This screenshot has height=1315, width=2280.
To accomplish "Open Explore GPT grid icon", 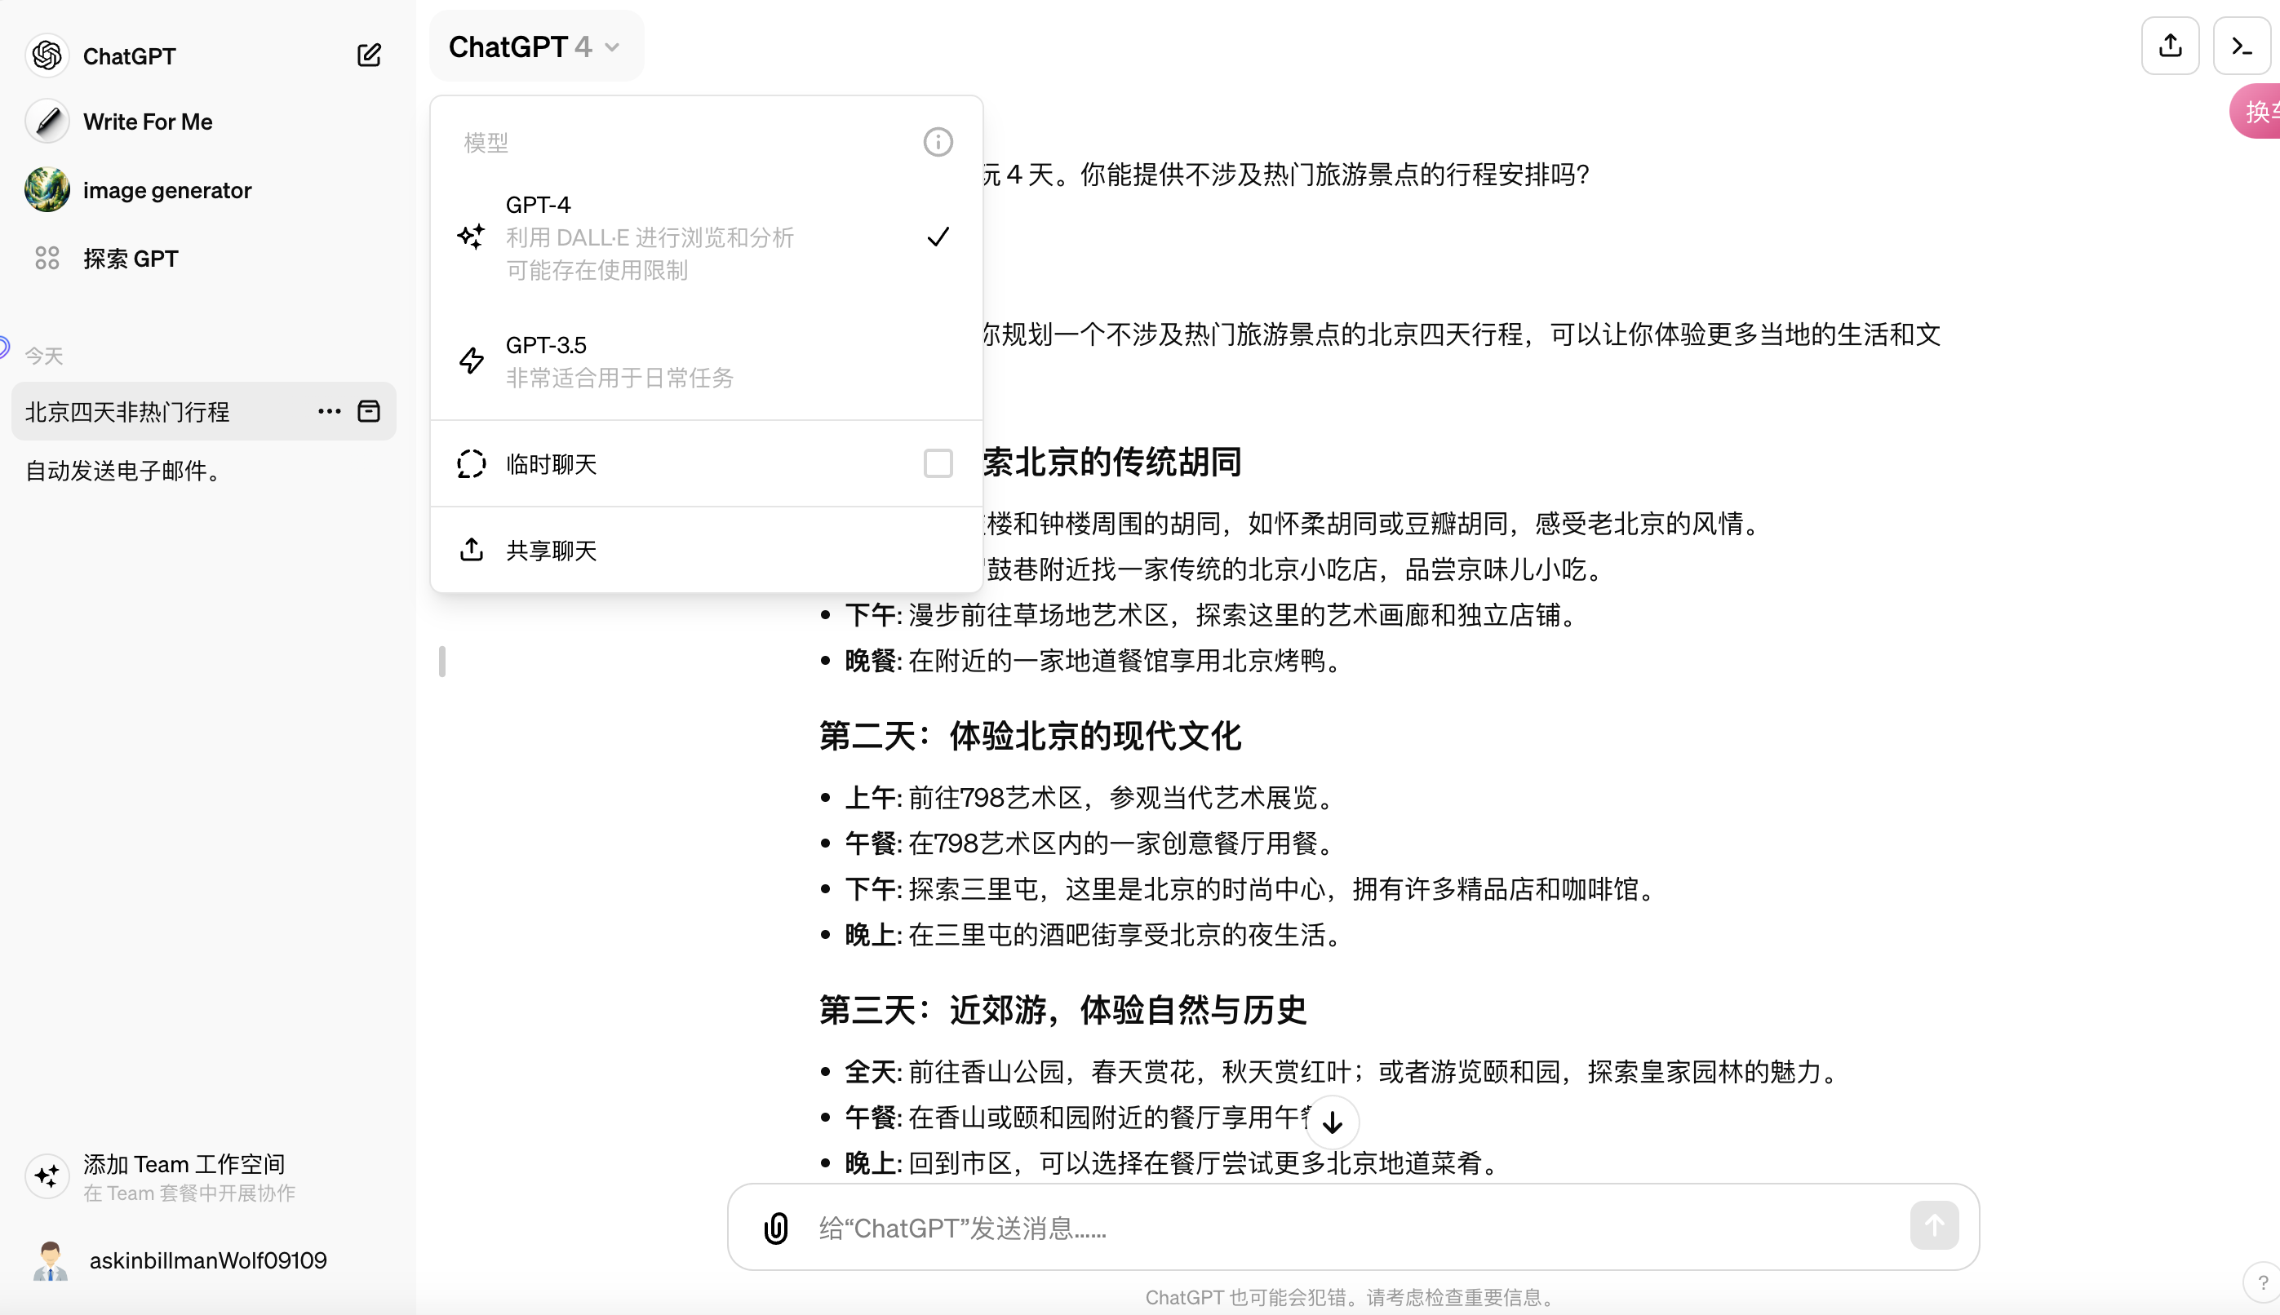I will [47, 259].
